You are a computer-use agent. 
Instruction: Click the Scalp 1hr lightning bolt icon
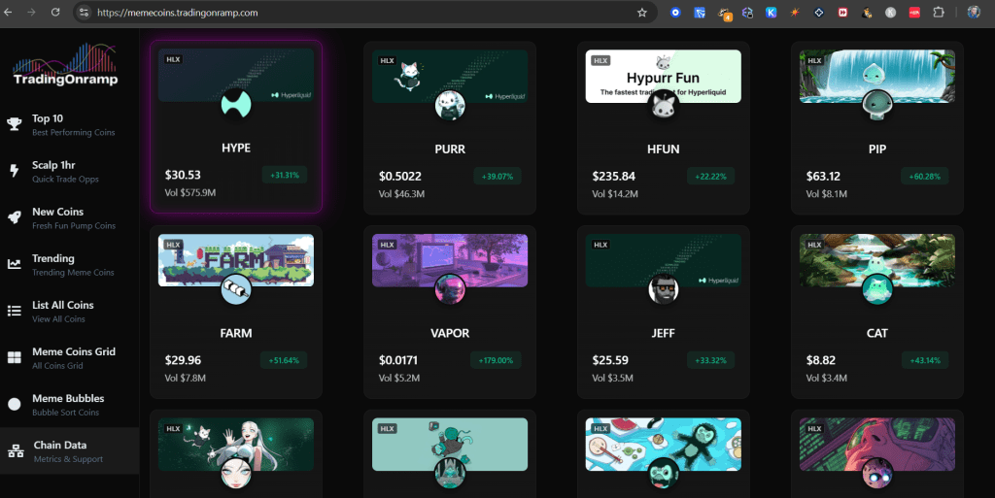14,171
